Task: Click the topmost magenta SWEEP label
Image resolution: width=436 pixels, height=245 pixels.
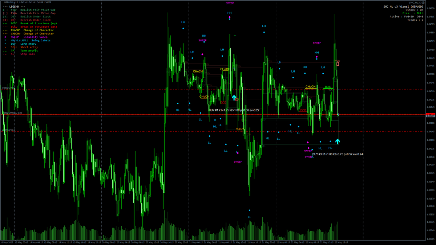Action: click(230, 3)
